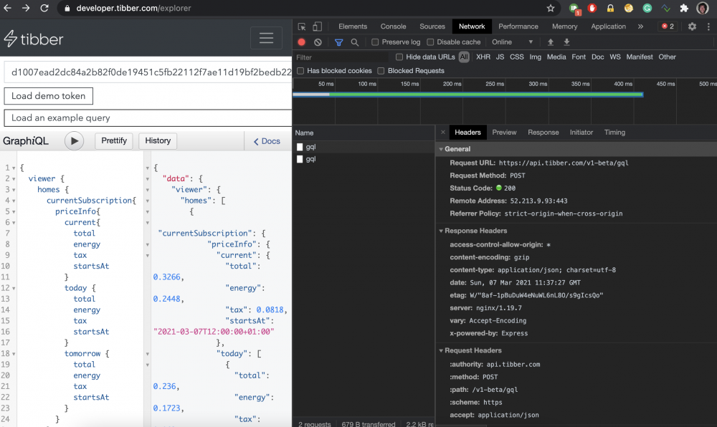
Task: Clear the network log
Action: click(x=318, y=42)
